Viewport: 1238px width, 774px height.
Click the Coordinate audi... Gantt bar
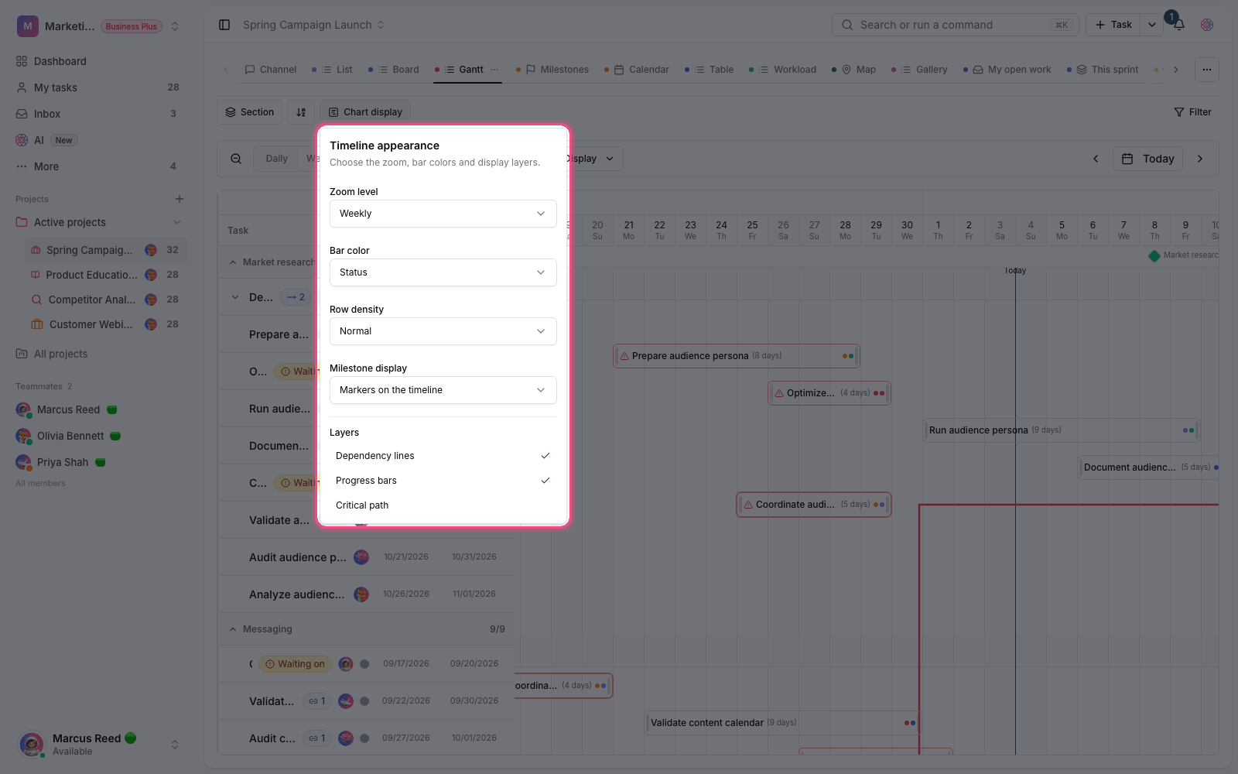(x=814, y=505)
